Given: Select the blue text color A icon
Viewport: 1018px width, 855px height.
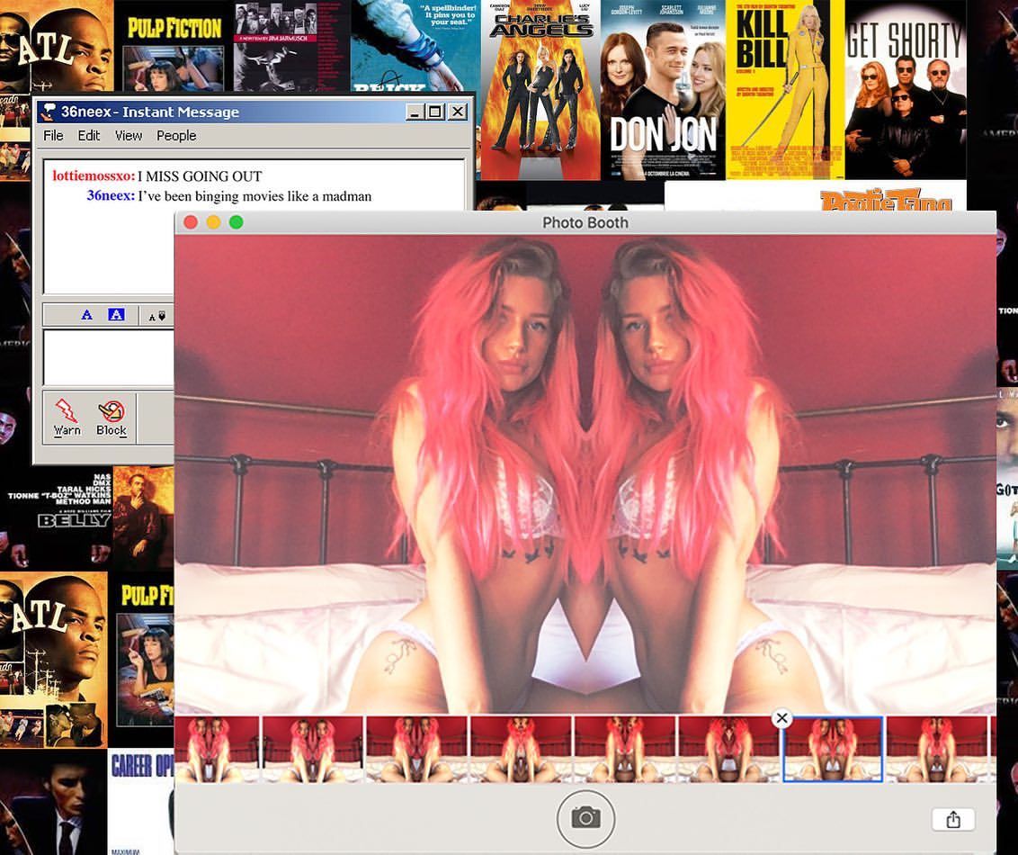Looking at the screenshot, I should 86,315.
